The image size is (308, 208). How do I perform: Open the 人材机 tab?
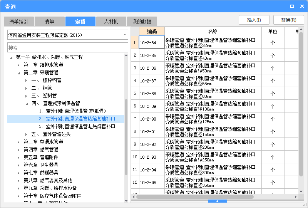coord(111,22)
